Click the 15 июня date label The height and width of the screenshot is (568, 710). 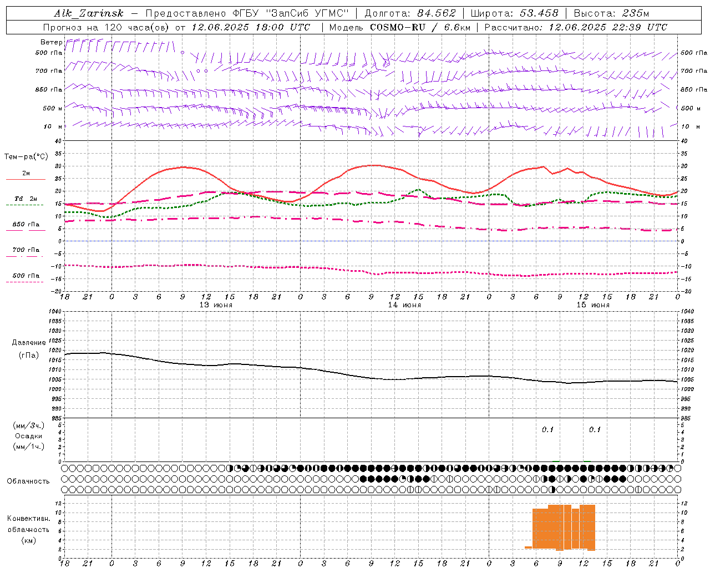(593, 305)
